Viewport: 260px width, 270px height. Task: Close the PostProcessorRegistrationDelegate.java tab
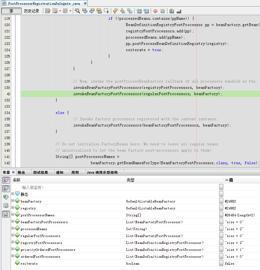[x=85, y=3]
